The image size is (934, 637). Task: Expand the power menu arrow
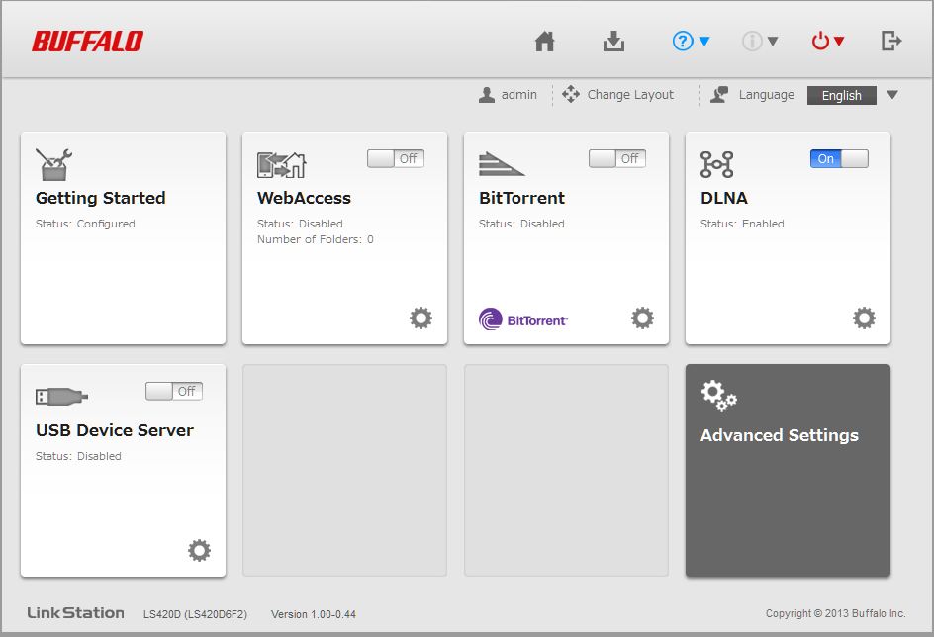(839, 42)
